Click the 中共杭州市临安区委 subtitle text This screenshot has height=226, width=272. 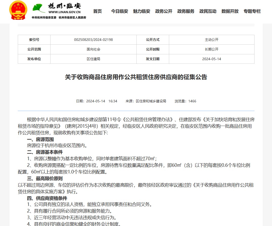coord(44,18)
